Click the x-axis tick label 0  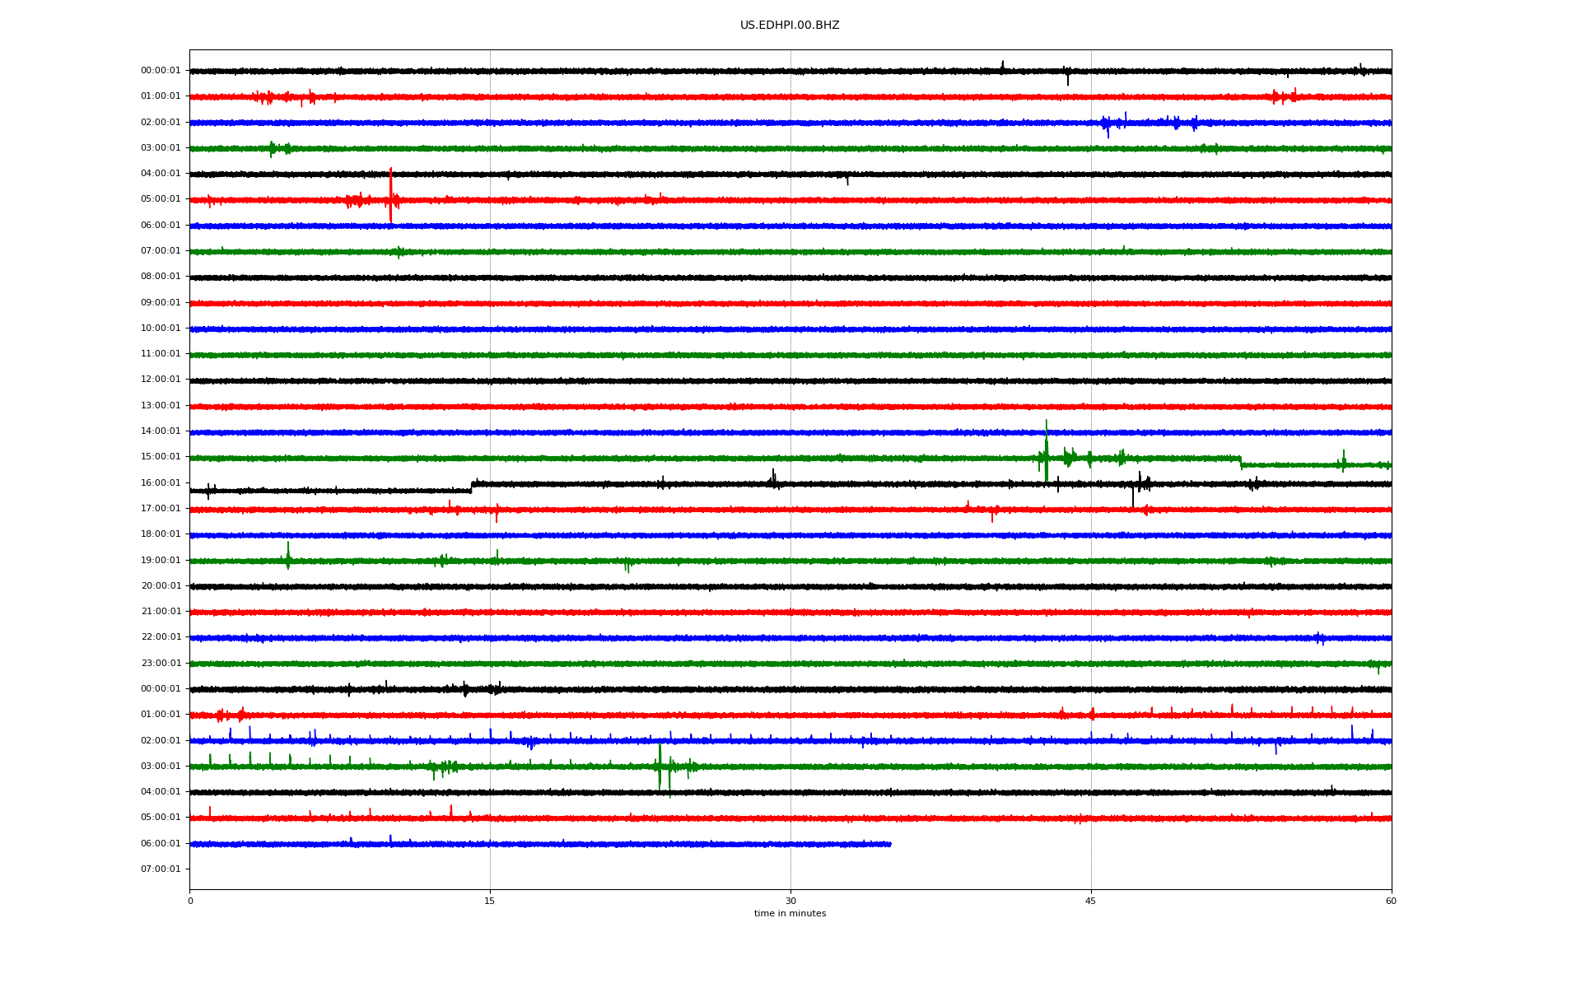click(190, 901)
